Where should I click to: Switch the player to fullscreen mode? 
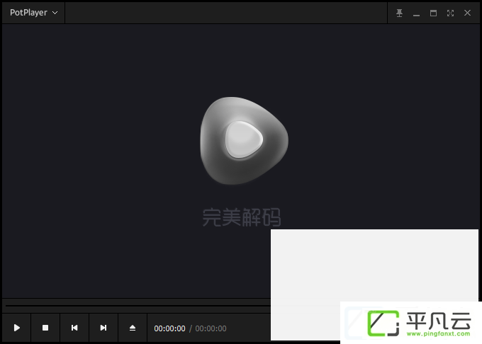click(450, 13)
